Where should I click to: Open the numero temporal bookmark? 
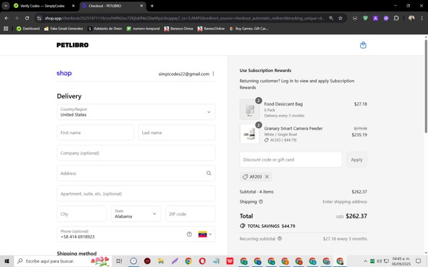tap(143, 29)
